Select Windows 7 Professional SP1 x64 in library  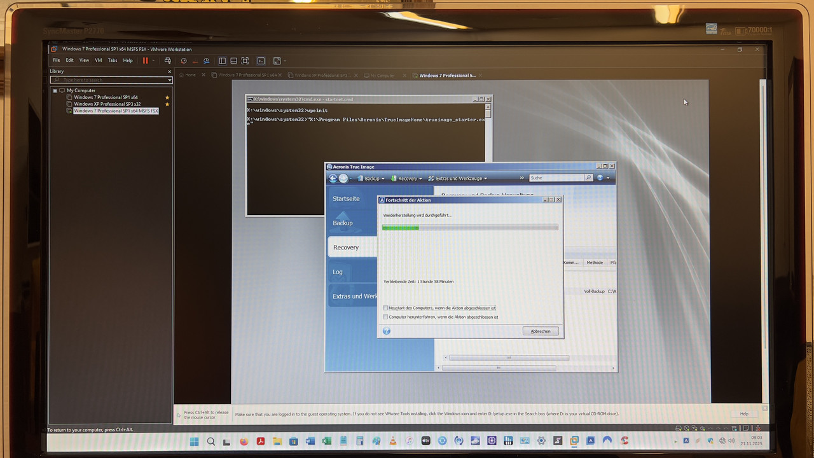coord(106,97)
